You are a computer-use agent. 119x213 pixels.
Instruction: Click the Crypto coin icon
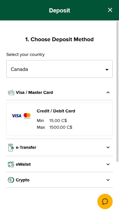point(11,180)
